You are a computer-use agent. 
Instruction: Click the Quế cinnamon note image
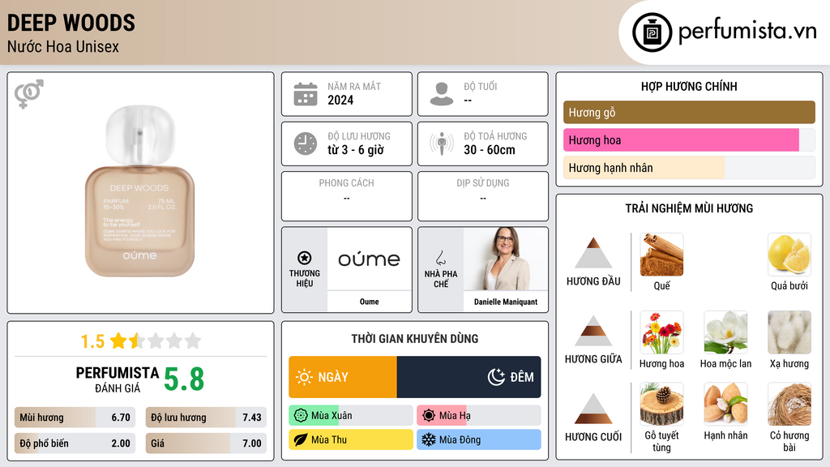(x=661, y=255)
